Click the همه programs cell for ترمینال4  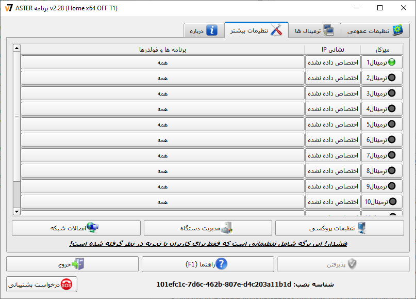click(x=162, y=109)
